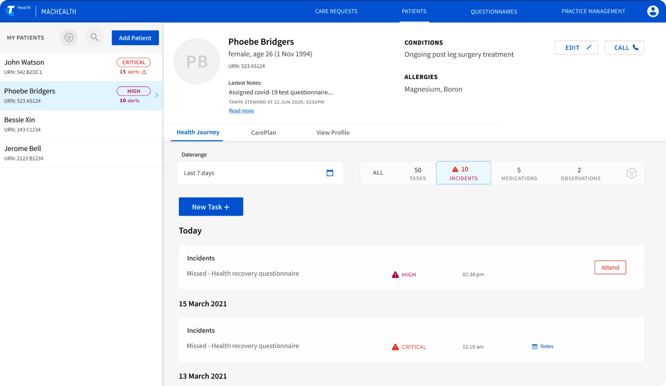
Task: Open the Questionnaires menu item
Action: [494, 11]
